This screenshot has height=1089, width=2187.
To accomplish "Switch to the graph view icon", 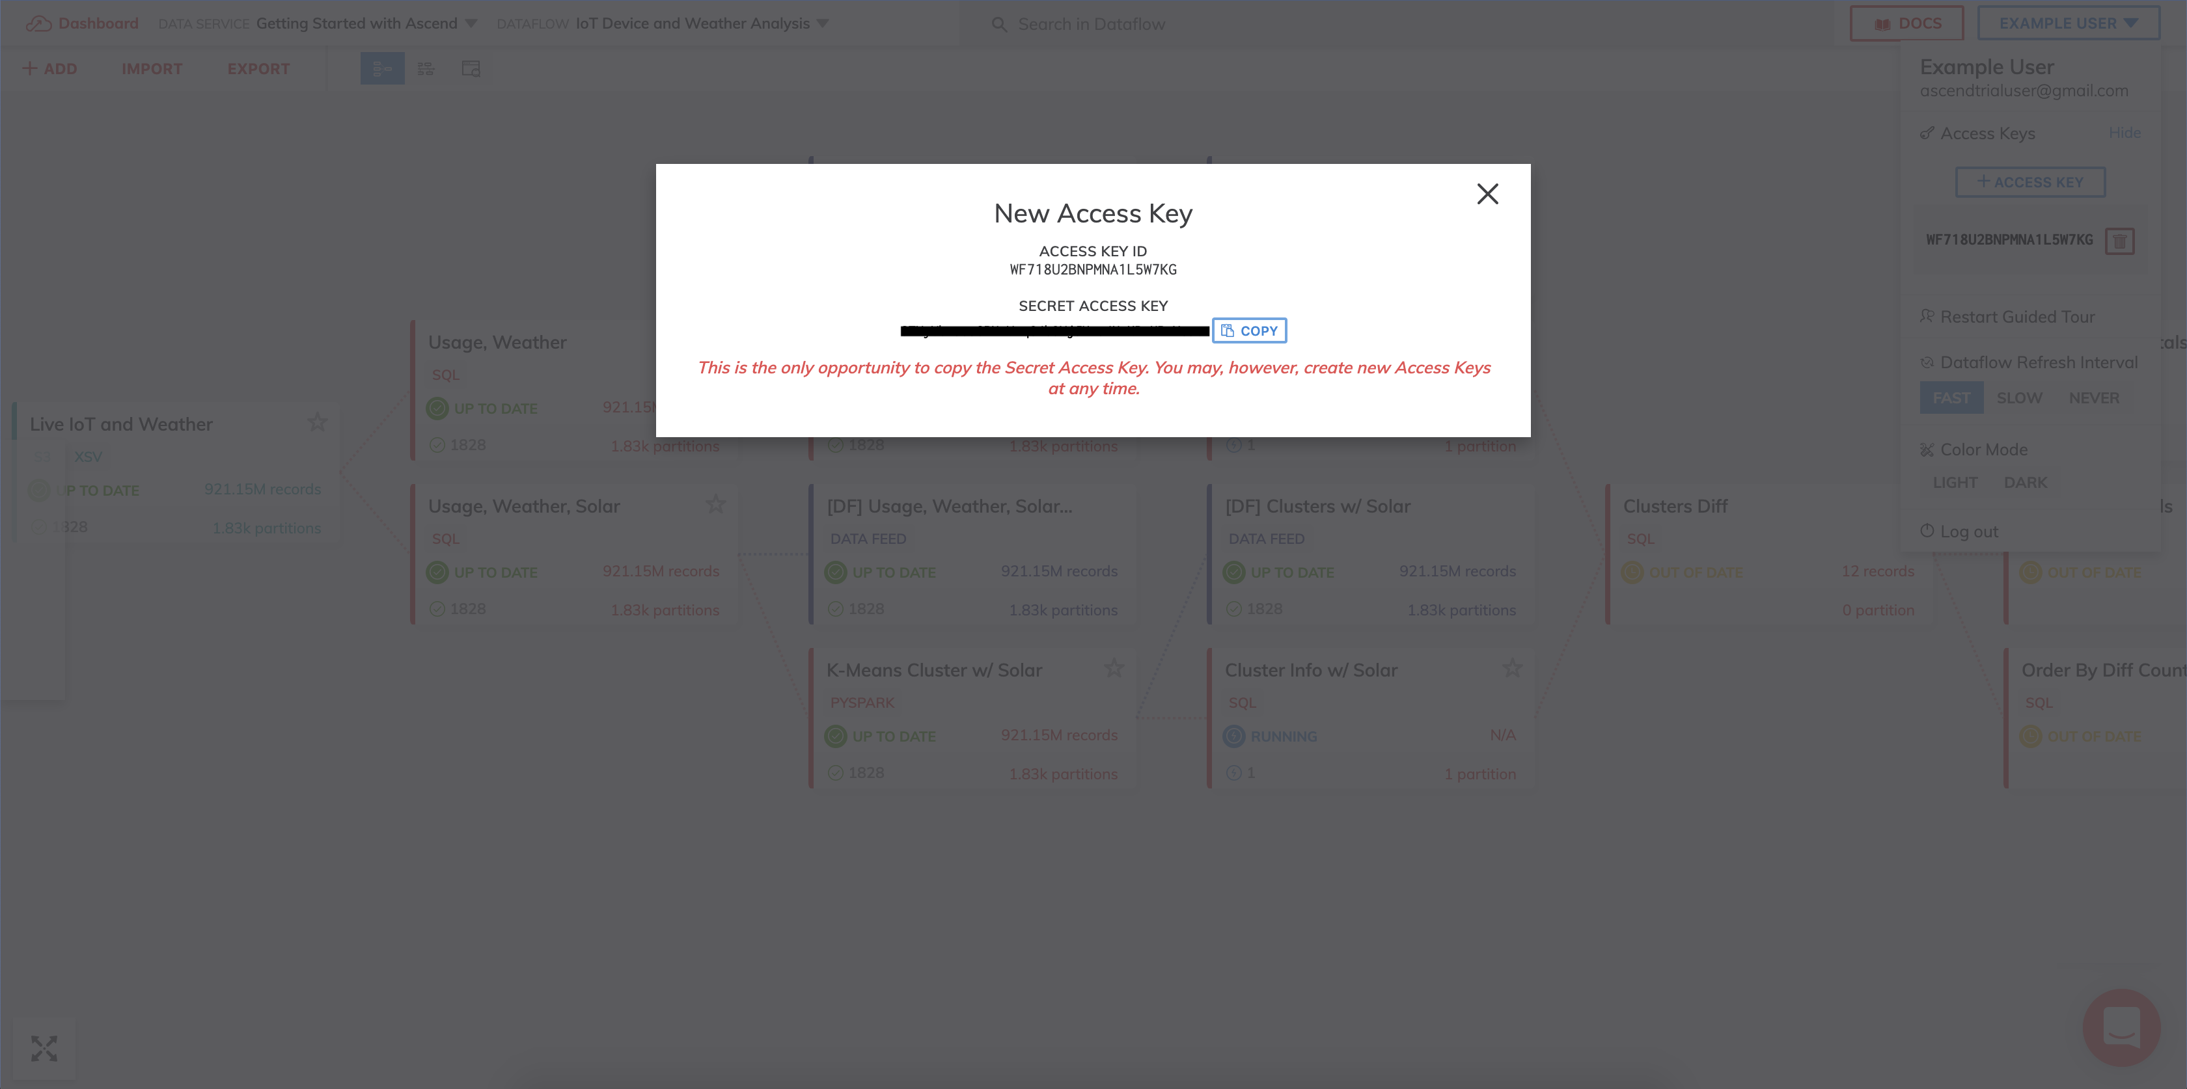I will (382, 69).
